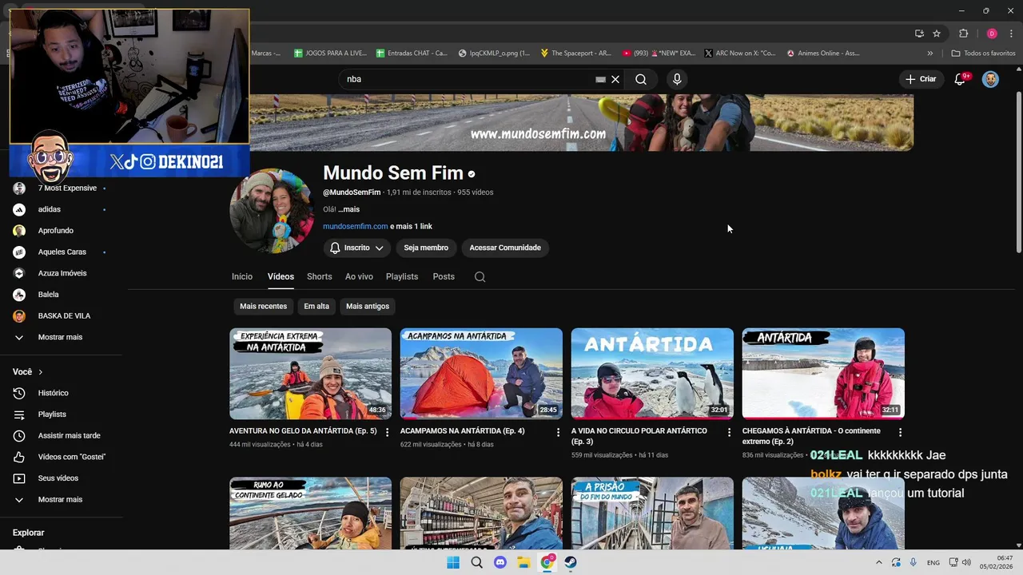Open the Ao vivo tab
This screenshot has width=1023, height=575.
click(359, 276)
